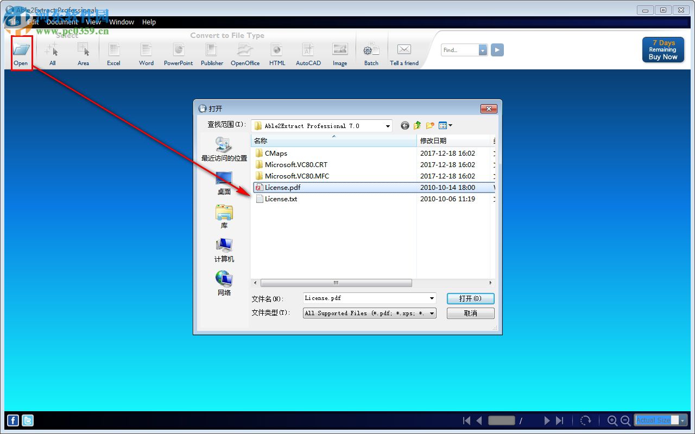Click the horizontal scrollbar in file list
695x434 pixels.
click(x=336, y=283)
